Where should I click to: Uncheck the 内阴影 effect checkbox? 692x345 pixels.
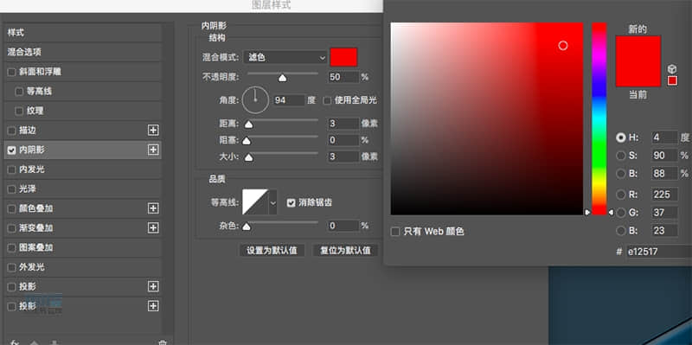(x=11, y=150)
